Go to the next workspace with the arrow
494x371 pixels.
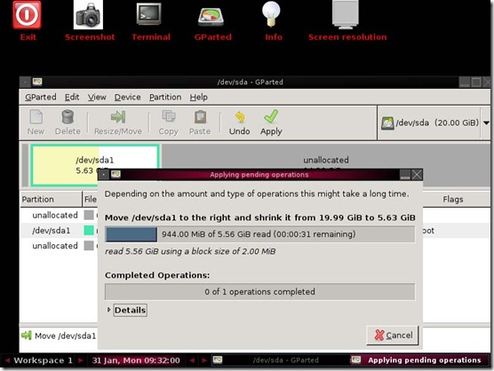80,360
